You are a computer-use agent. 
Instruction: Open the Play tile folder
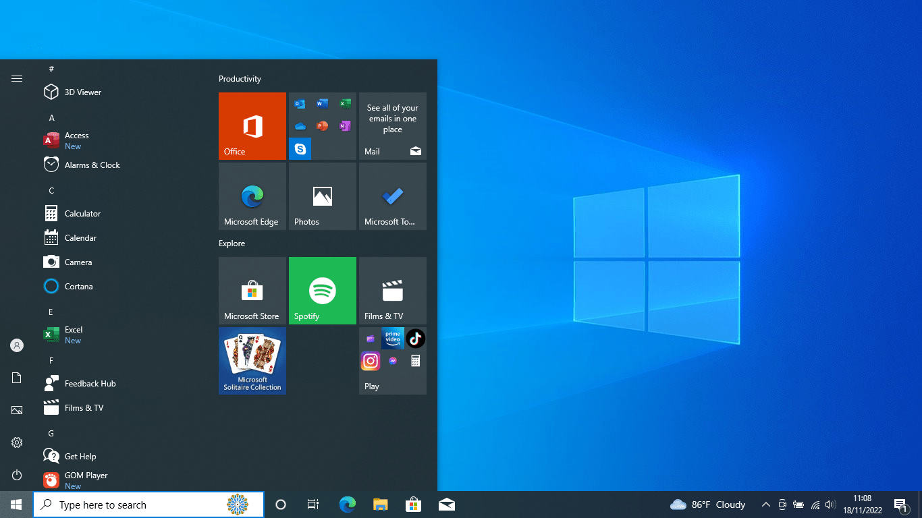pos(393,361)
